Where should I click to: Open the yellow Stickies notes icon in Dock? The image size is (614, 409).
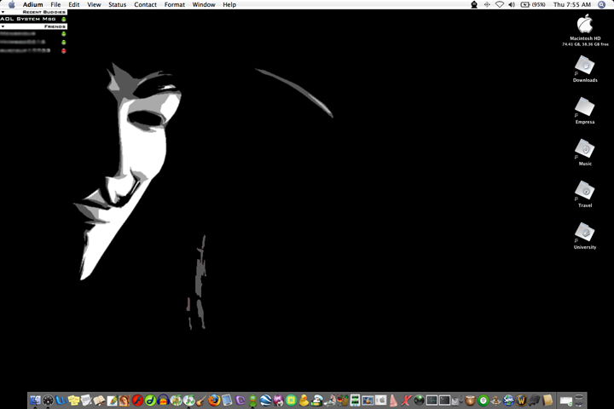[x=73, y=400]
